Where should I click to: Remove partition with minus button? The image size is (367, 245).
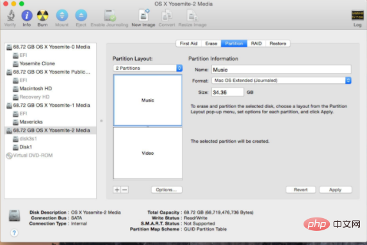(125, 189)
